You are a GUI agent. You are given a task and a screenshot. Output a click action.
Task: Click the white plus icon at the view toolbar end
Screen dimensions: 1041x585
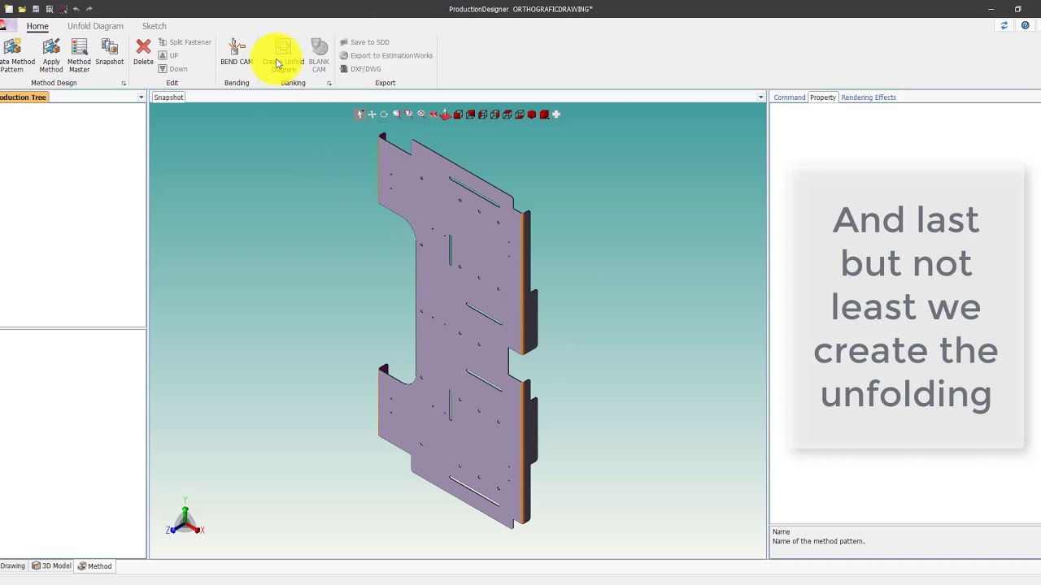coord(556,115)
